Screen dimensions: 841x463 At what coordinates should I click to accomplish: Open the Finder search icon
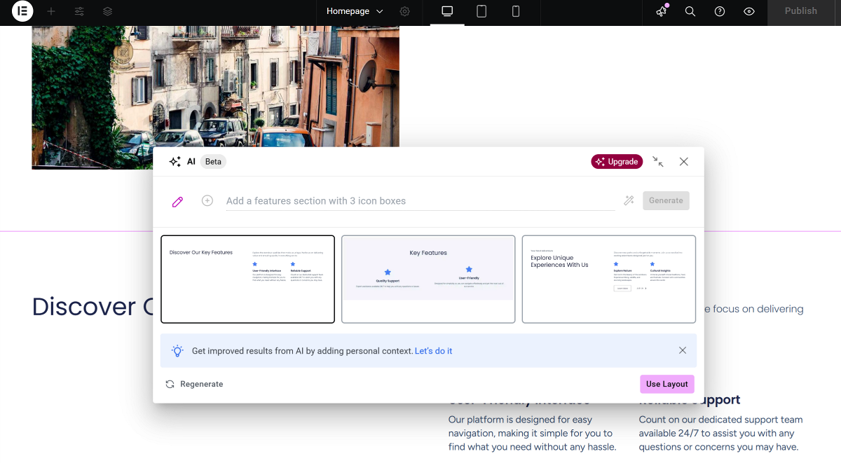pos(690,11)
